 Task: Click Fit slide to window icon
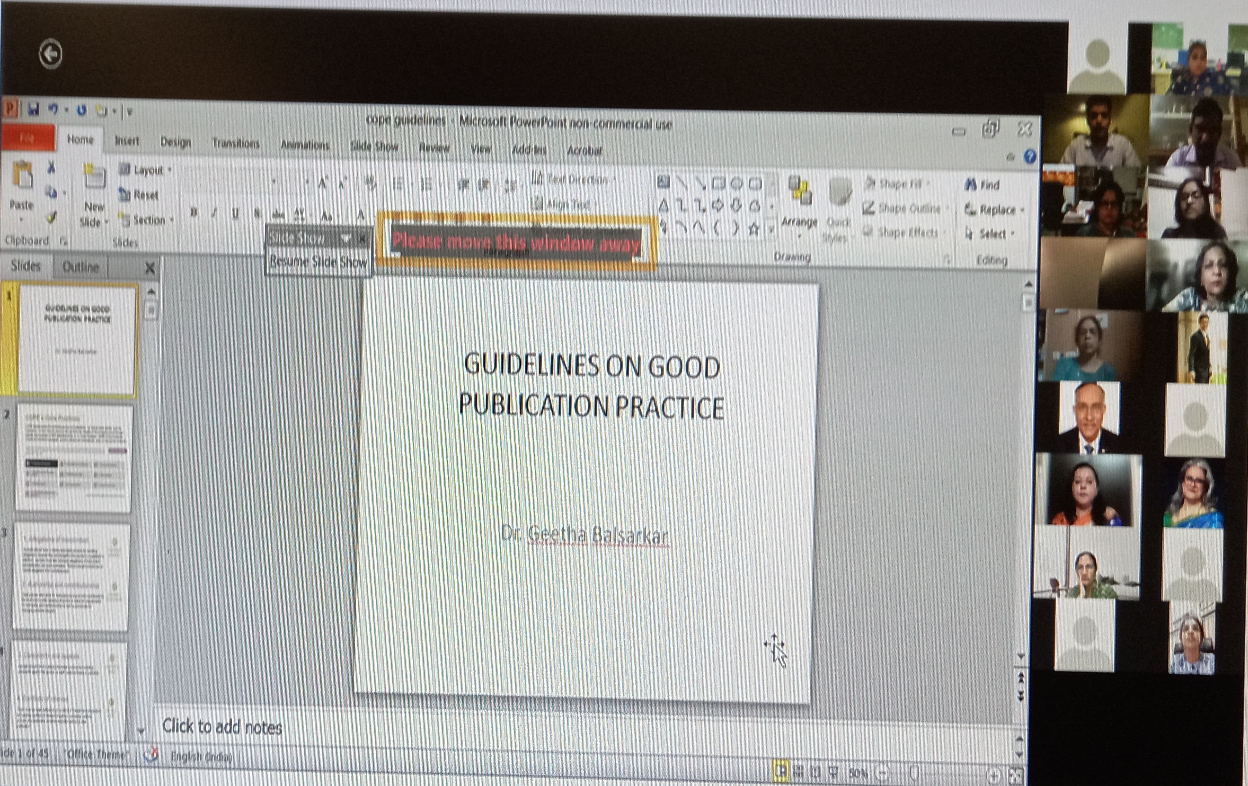coord(1016,776)
